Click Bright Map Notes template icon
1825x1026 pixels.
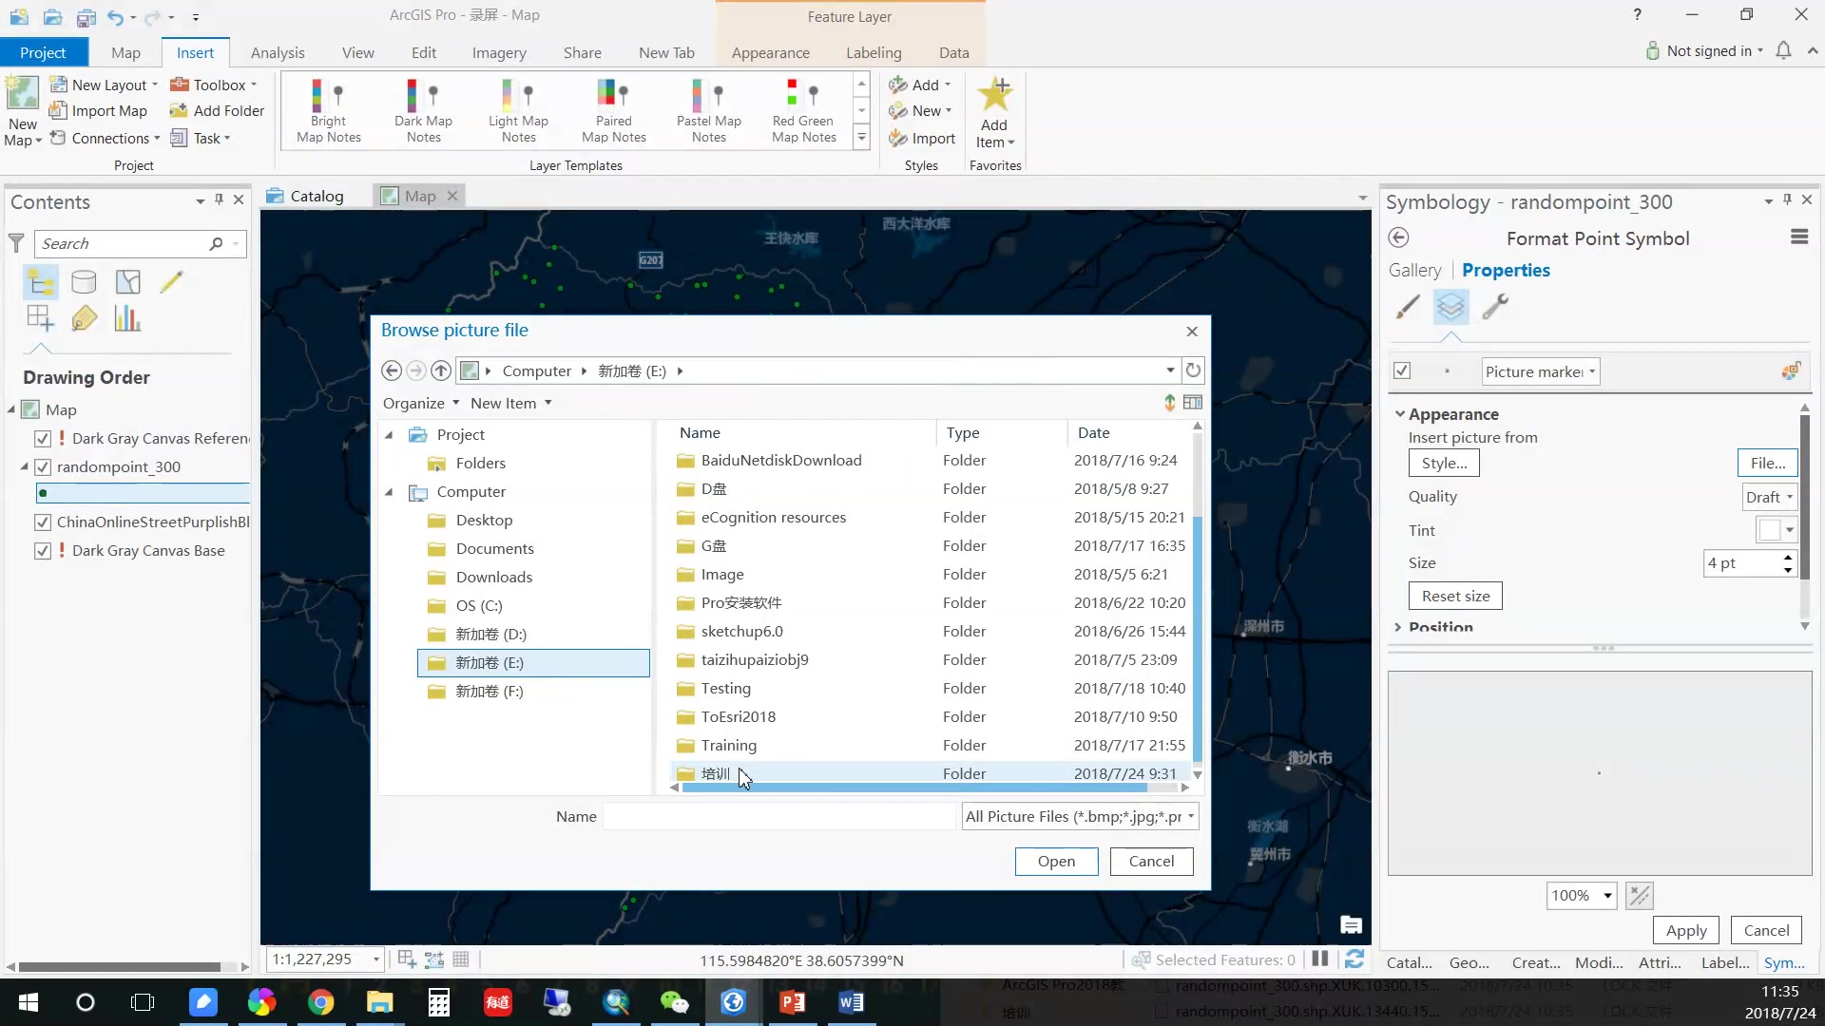328,95
